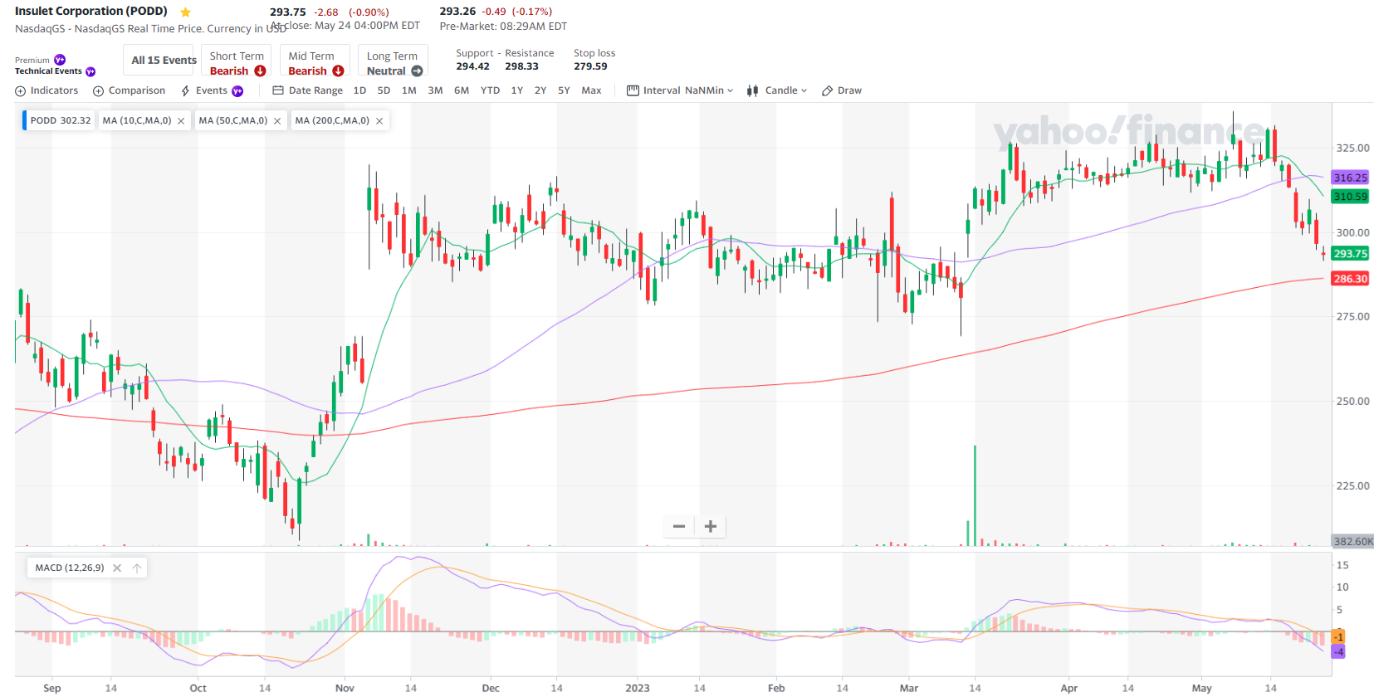Select the 1Y date range
The width and height of the screenshot is (1374, 697).
(517, 91)
